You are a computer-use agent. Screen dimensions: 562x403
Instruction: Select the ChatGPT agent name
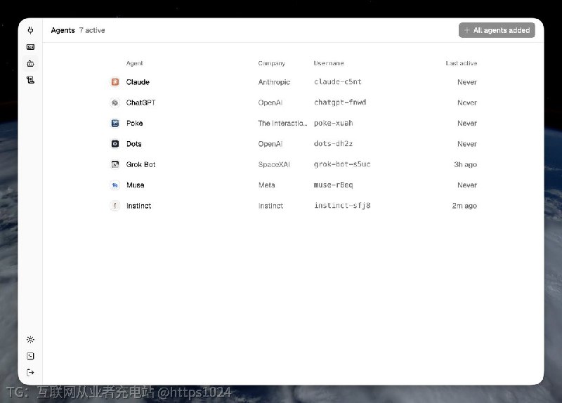point(141,103)
